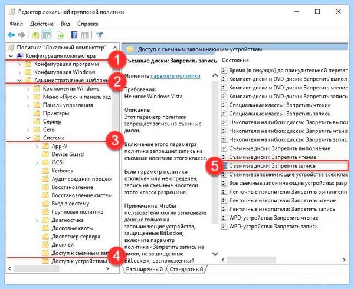Screen dimensions: 354x289
Task: Select Специальные классы: Запретить запись
Action: pos(276,114)
